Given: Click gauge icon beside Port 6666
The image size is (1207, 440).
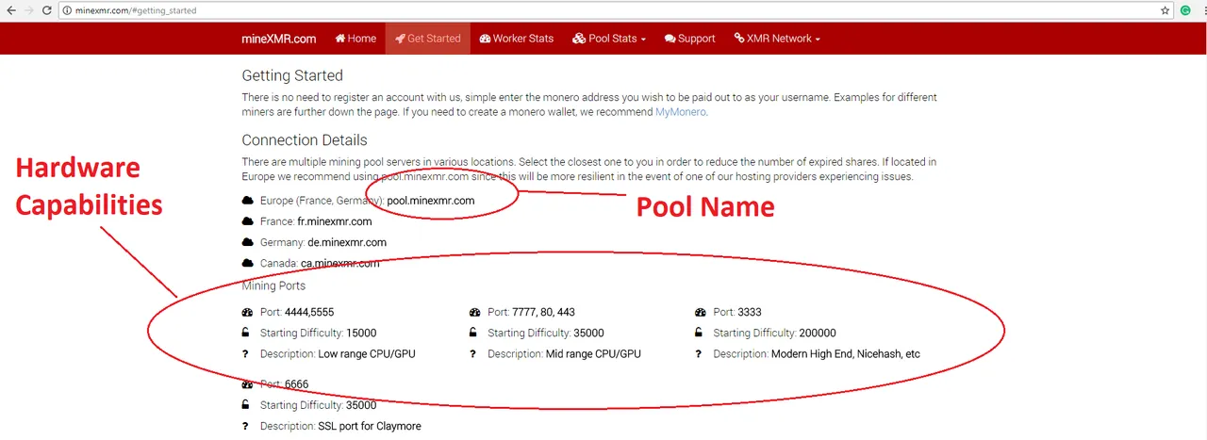Looking at the screenshot, I should pos(248,384).
